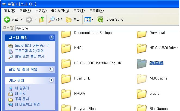Viewport: 180px width, 111px height.
Task: Click the Back (뒤로) navigation button
Action: (x=11, y=20)
